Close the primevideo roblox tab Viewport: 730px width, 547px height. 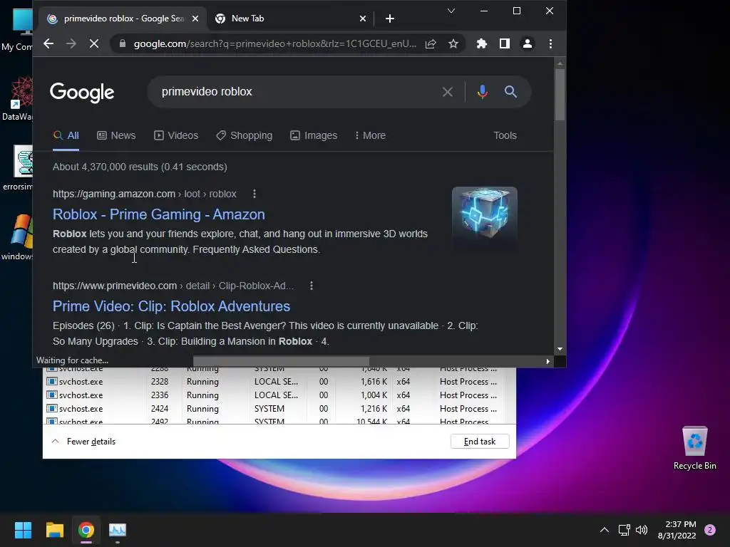click(195, 19)
